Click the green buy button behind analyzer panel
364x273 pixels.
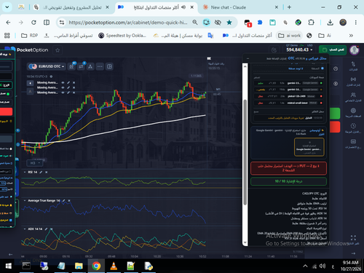click(x=335, y=114)
